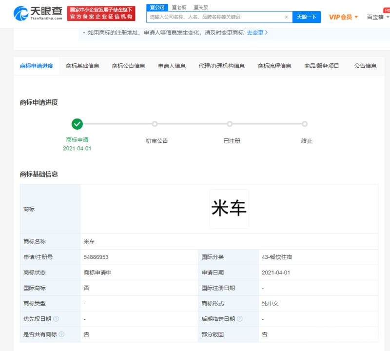
Task: Click the 已注册 progress step circle
Action: pyautogui.click(x=230, y=124)
